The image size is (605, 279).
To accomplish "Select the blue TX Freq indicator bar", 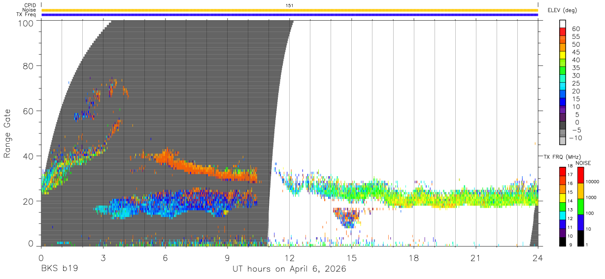I will (290, 15).
